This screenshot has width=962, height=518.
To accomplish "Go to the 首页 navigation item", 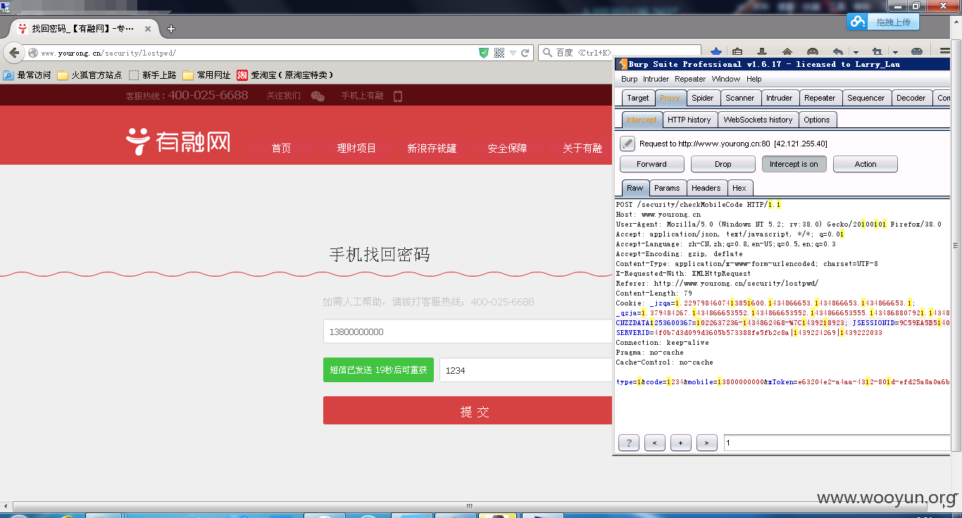I will point(281,148).
